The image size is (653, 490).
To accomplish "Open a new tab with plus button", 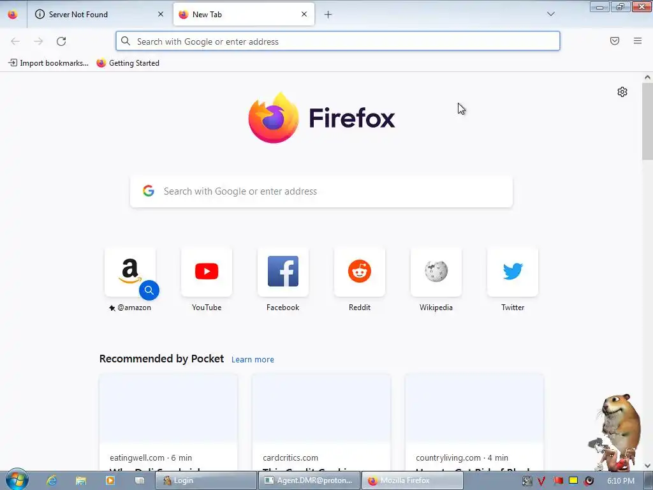I will coord(328,15).
